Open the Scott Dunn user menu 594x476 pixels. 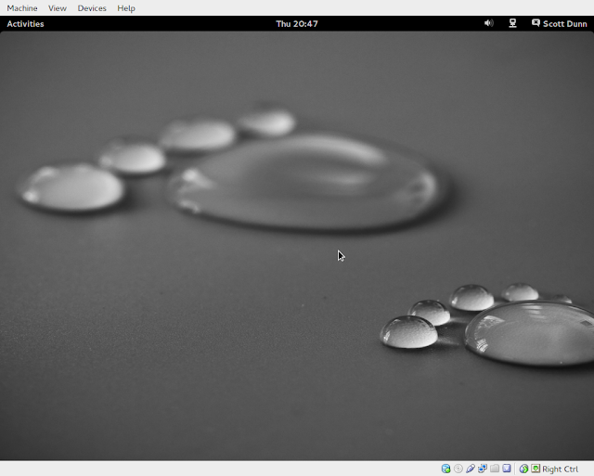click(559, 23)
